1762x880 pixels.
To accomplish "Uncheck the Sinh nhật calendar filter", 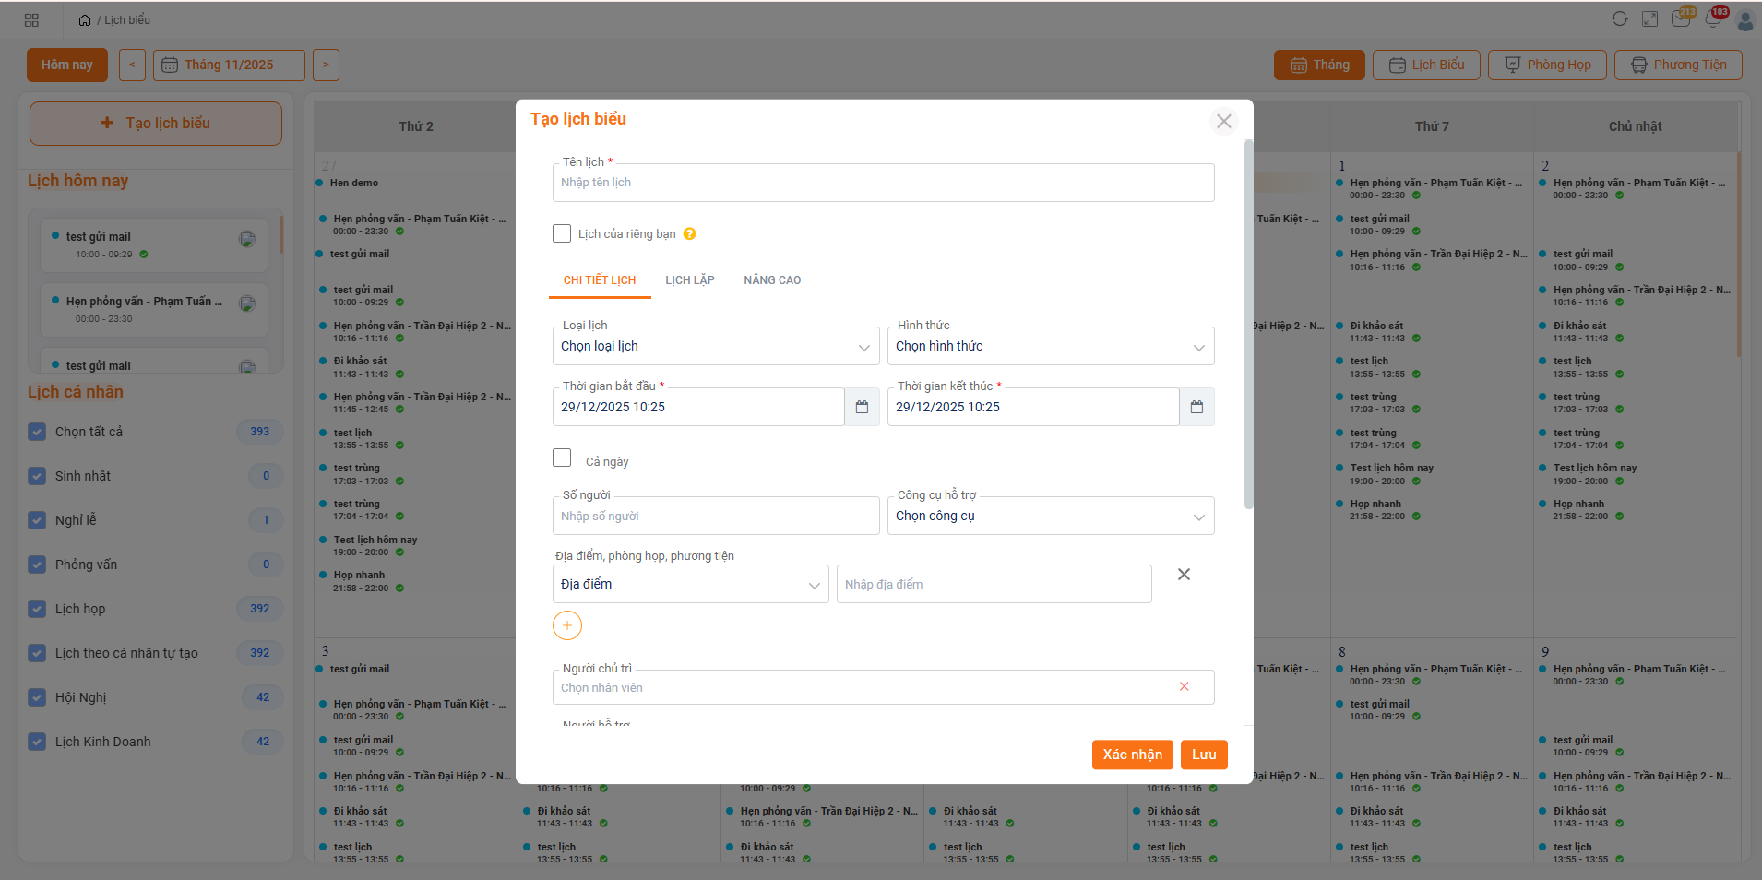I will pos(37,476).
